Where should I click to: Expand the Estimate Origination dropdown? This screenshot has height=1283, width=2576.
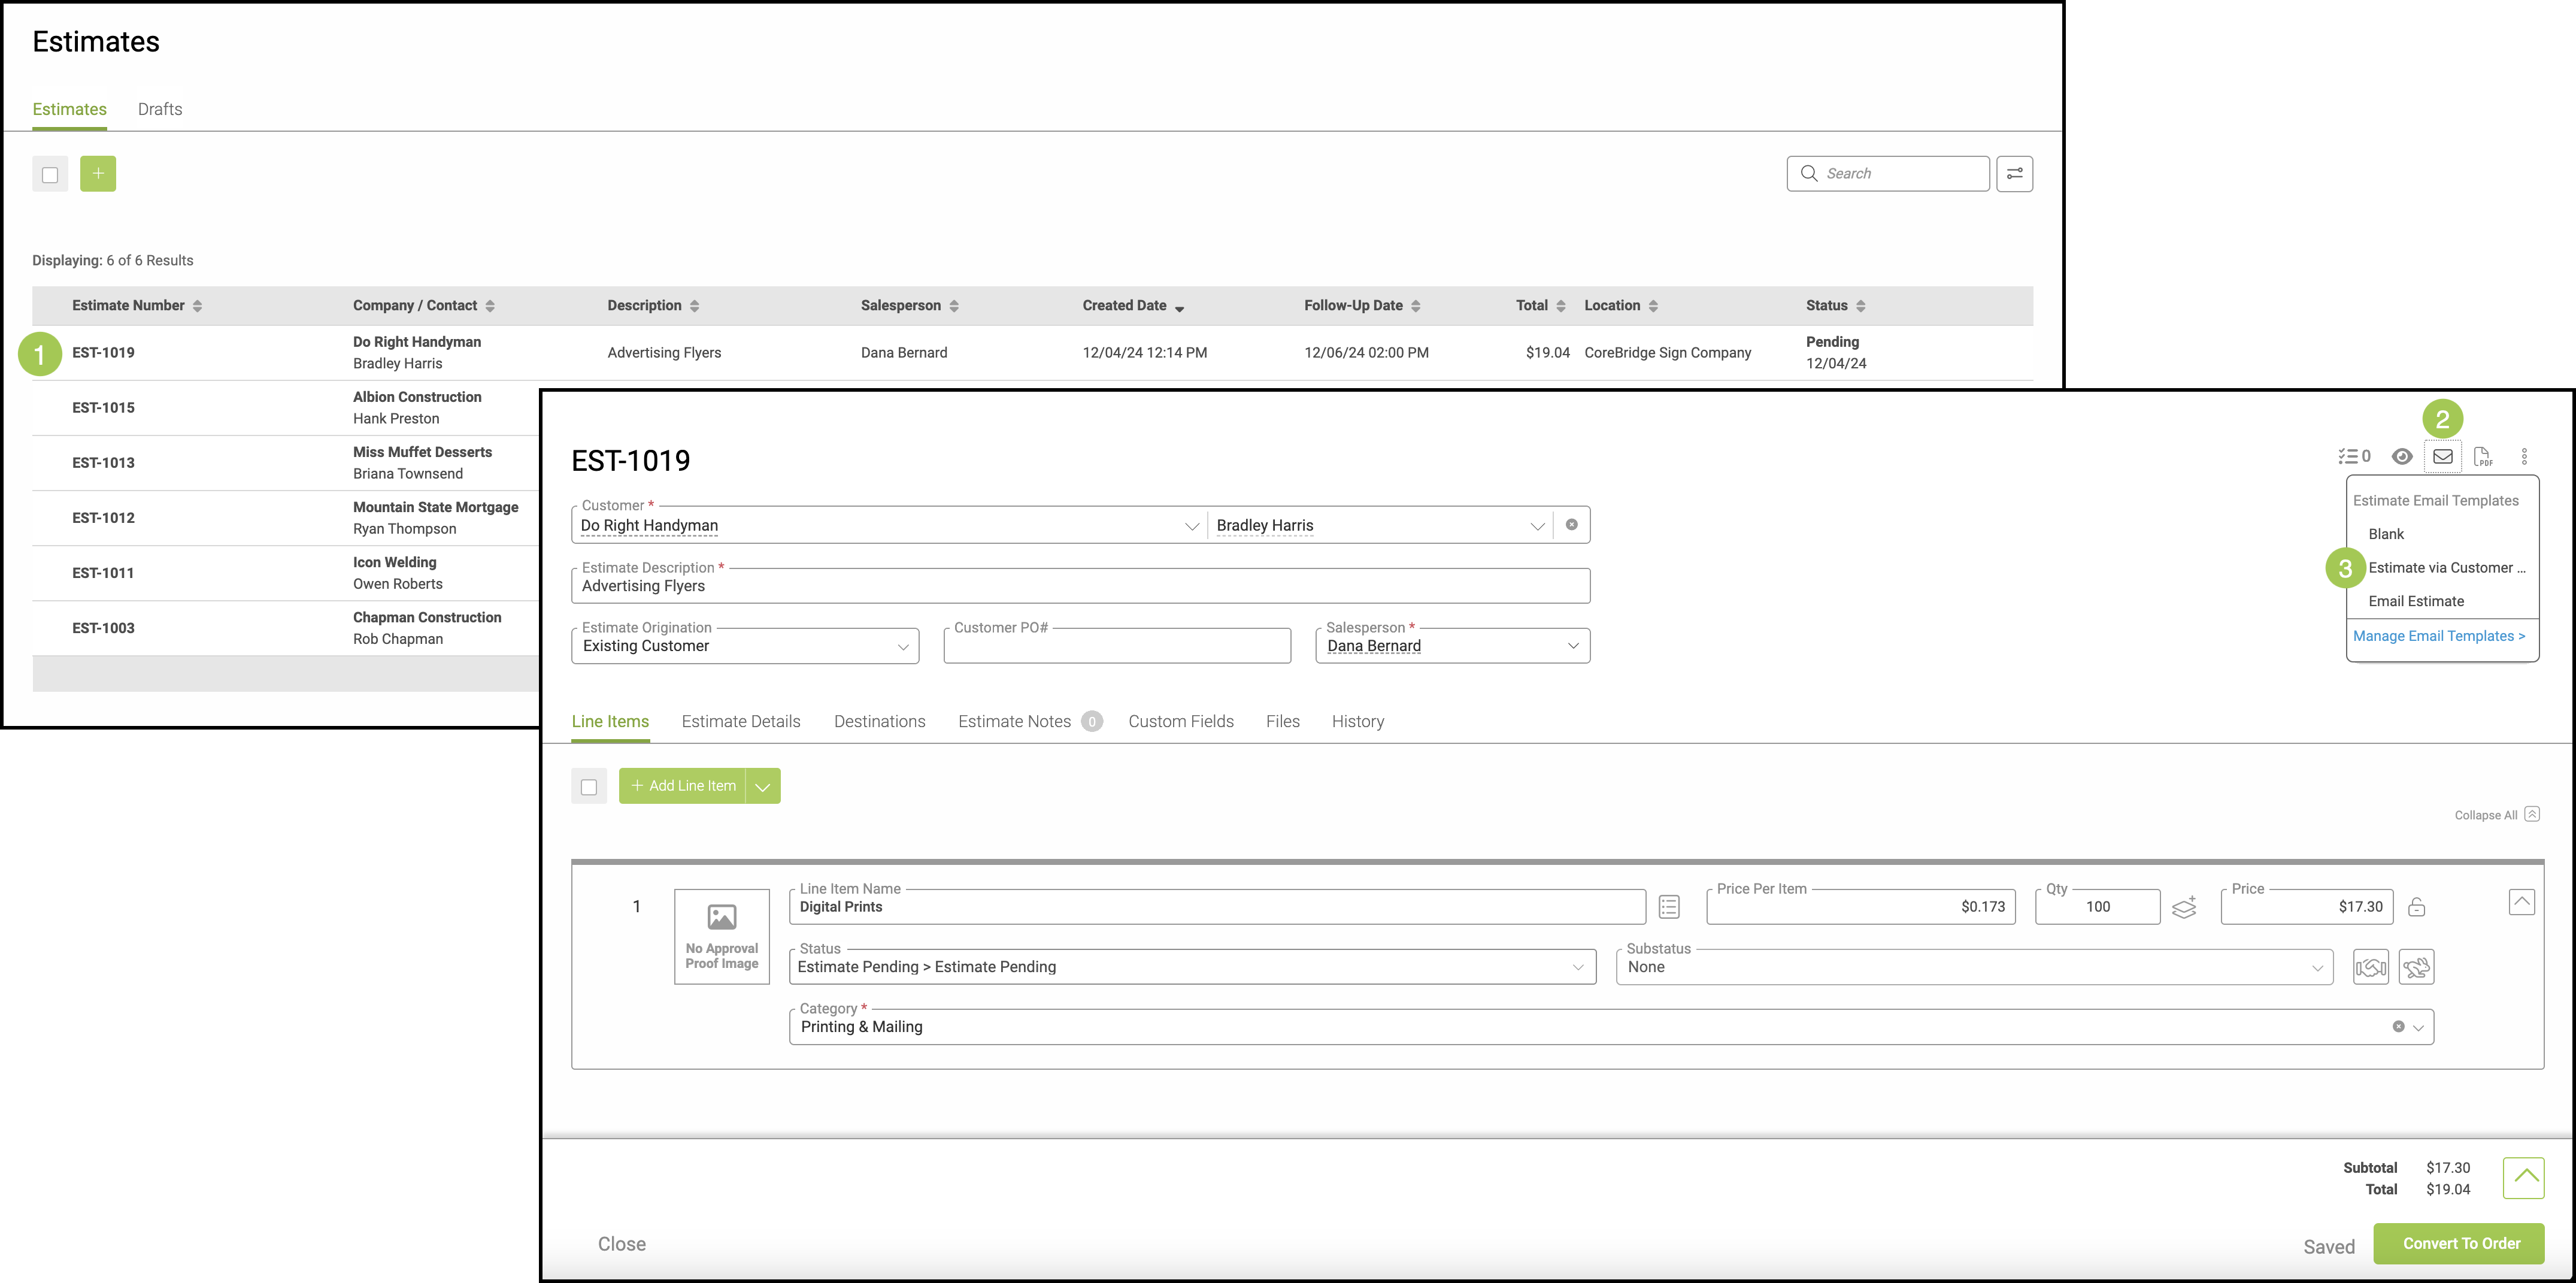pos(745,646)
